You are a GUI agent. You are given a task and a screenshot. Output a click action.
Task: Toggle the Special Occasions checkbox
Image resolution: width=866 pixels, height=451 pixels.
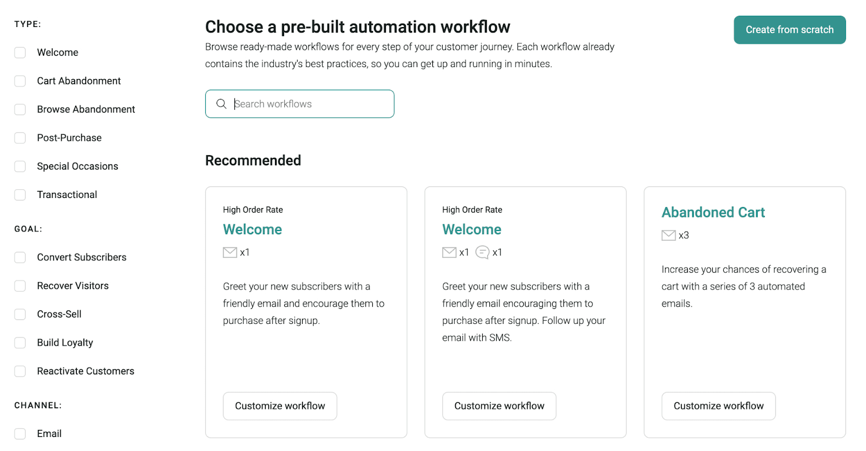pos(20,166)
